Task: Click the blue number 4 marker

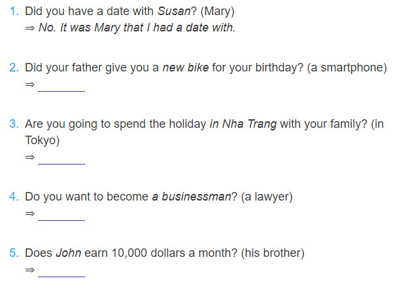Action: tap(14, 197)
